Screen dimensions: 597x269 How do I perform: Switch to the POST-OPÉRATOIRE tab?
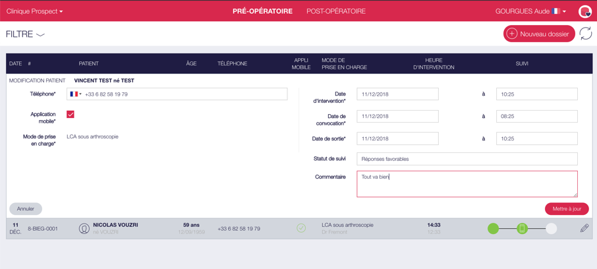(336, 11)
